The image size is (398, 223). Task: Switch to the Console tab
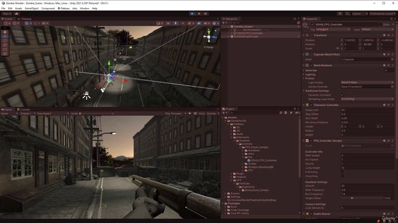pyautogui.click(x=24, y=110)
